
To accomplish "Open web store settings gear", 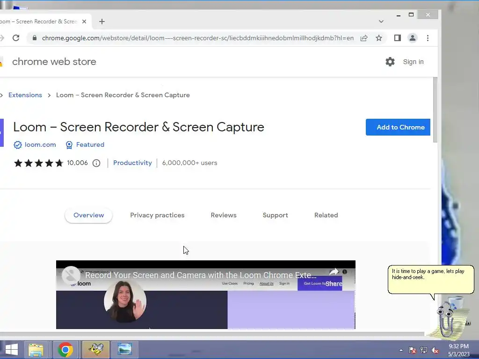I will pyautogui.click(x=390, y=62).
